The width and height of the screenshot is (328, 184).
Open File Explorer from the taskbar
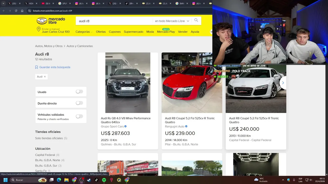(x=66, y=180)
